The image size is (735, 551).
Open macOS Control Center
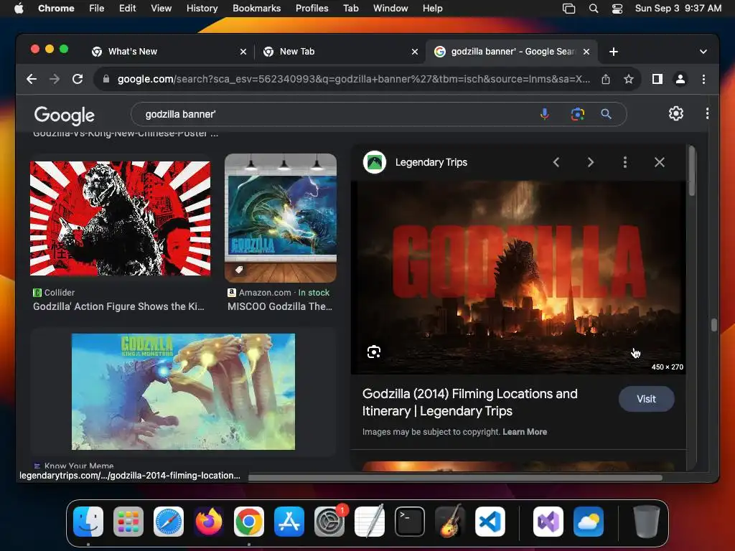click(617, 9)
